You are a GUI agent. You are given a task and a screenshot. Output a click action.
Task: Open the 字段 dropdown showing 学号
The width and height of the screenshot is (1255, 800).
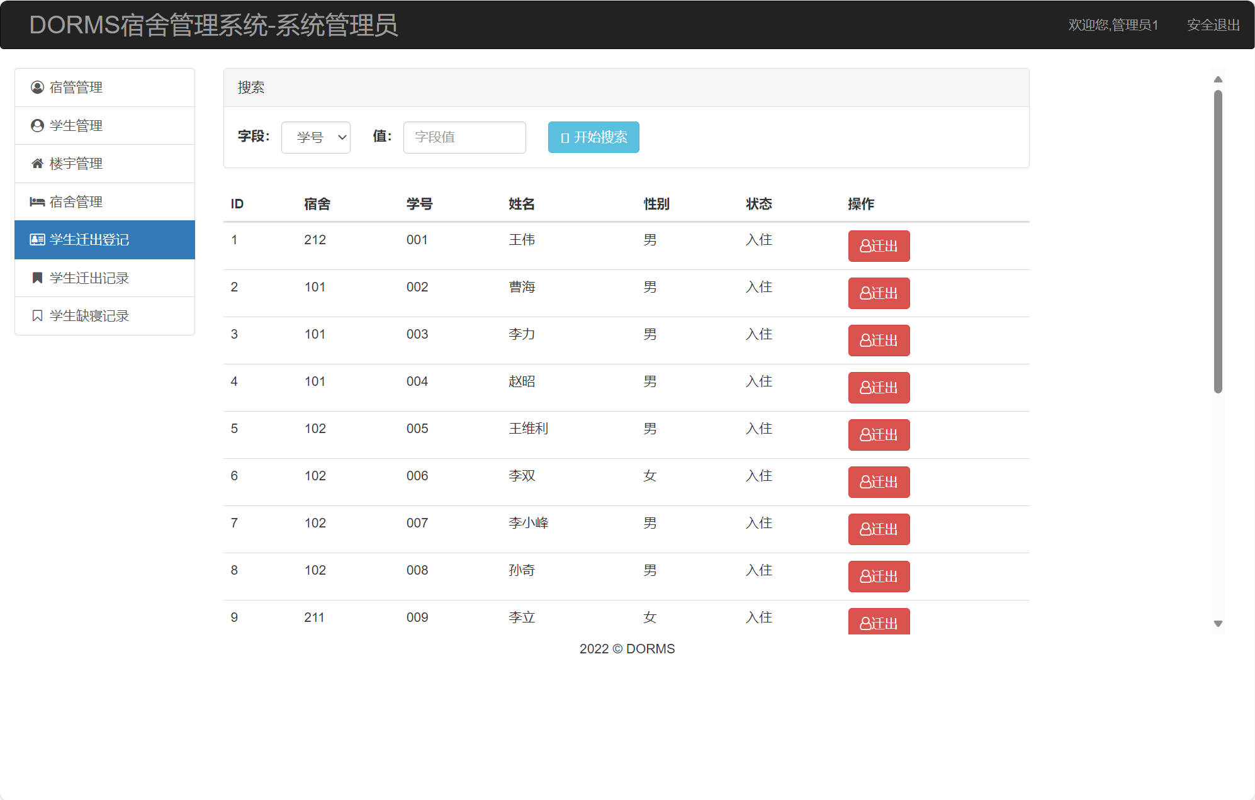pos(315,137)
